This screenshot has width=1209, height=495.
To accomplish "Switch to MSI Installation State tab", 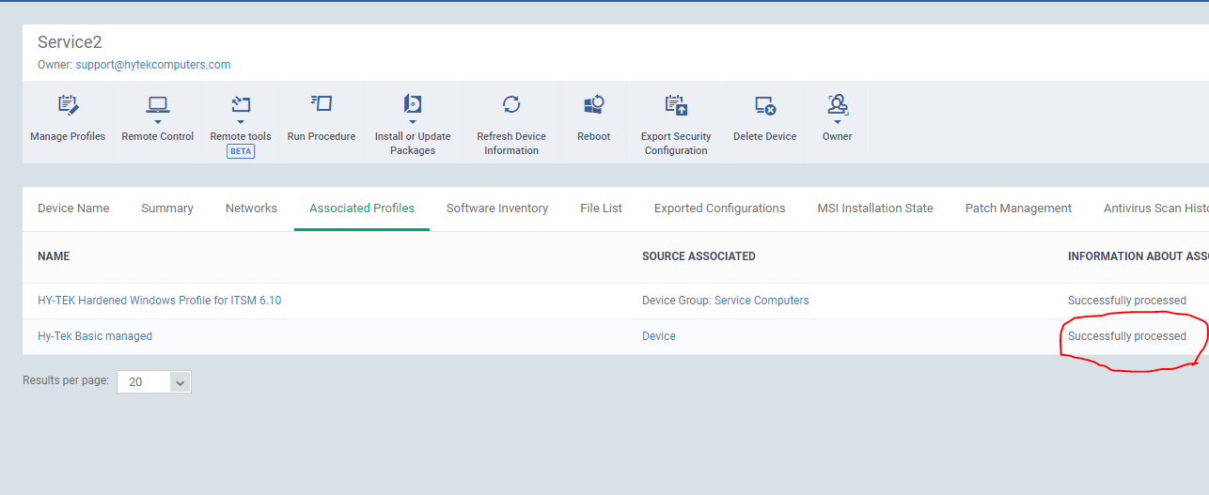I will pyautogui.click(x=875, y=209).
